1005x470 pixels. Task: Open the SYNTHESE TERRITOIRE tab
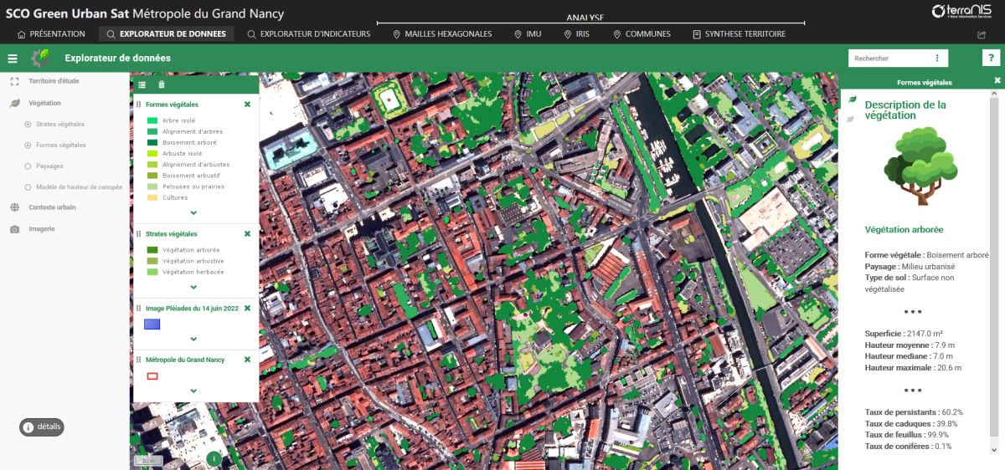click(x=739, y=34)
